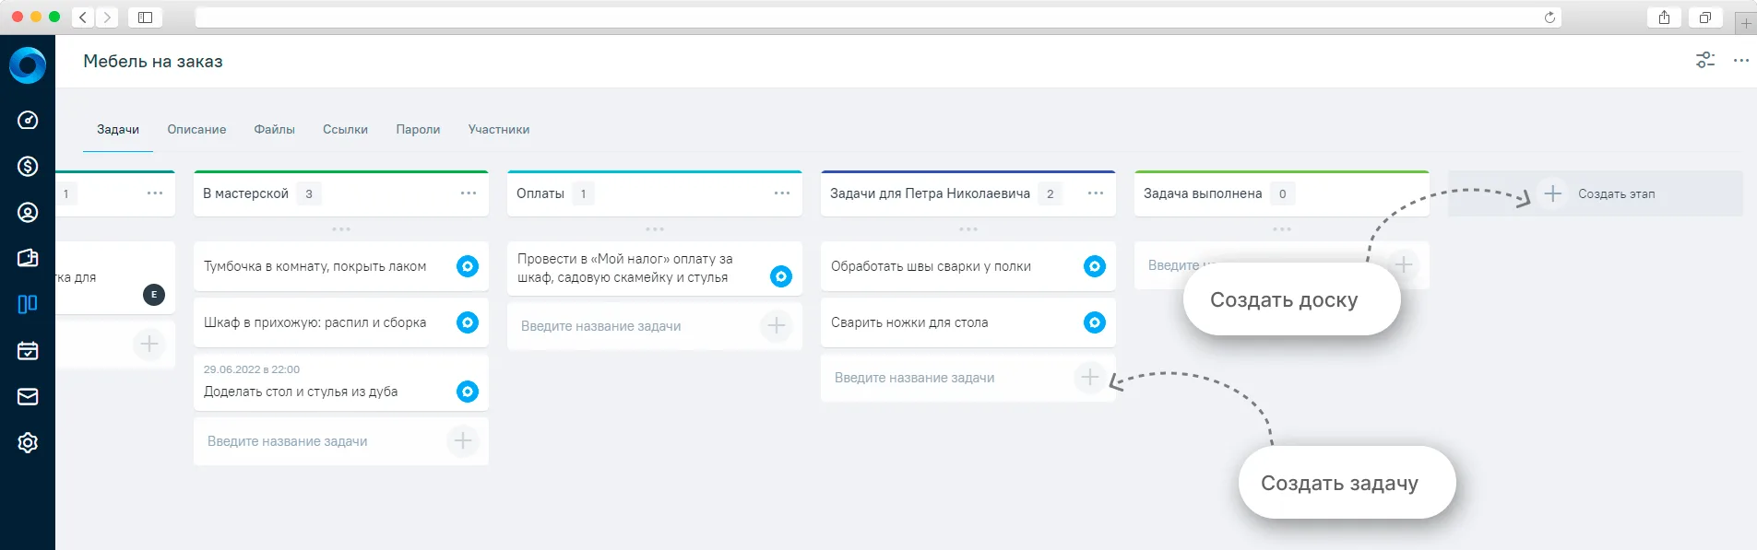Click the browser show-tabs icon

point(1705,18)
